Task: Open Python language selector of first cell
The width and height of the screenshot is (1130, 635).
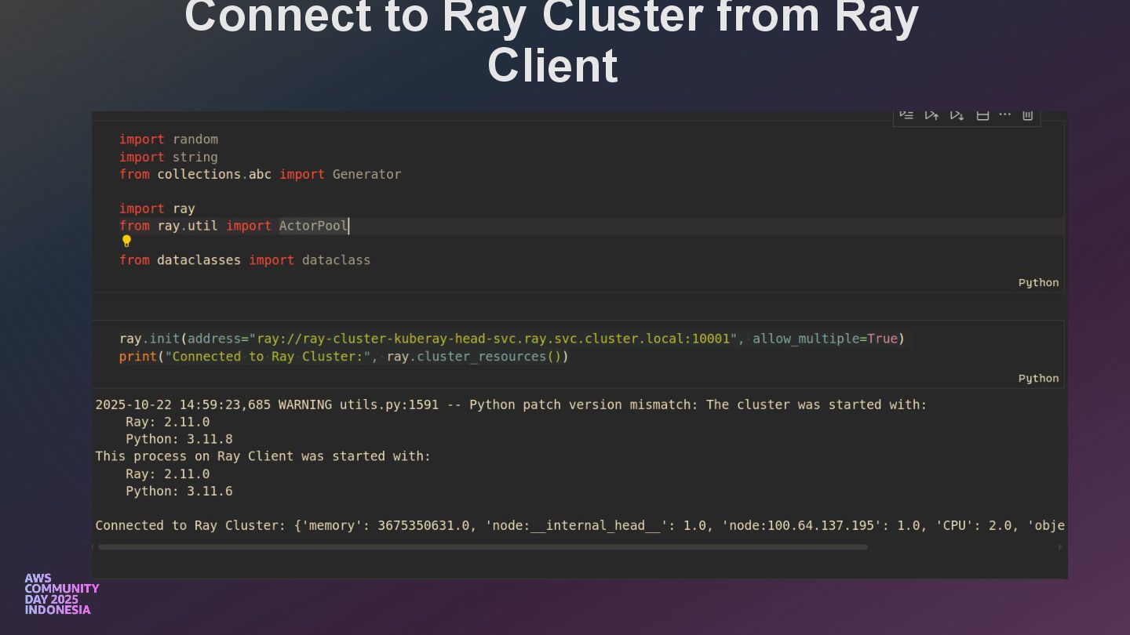Action: [x=1037, y=282]
